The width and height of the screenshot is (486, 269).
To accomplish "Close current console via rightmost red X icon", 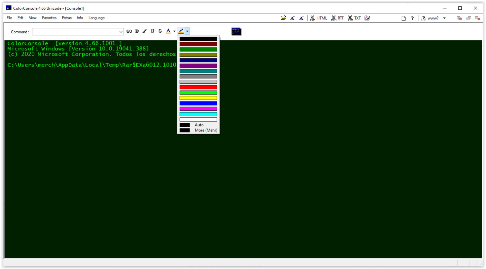I will click(x=478, y=18).
